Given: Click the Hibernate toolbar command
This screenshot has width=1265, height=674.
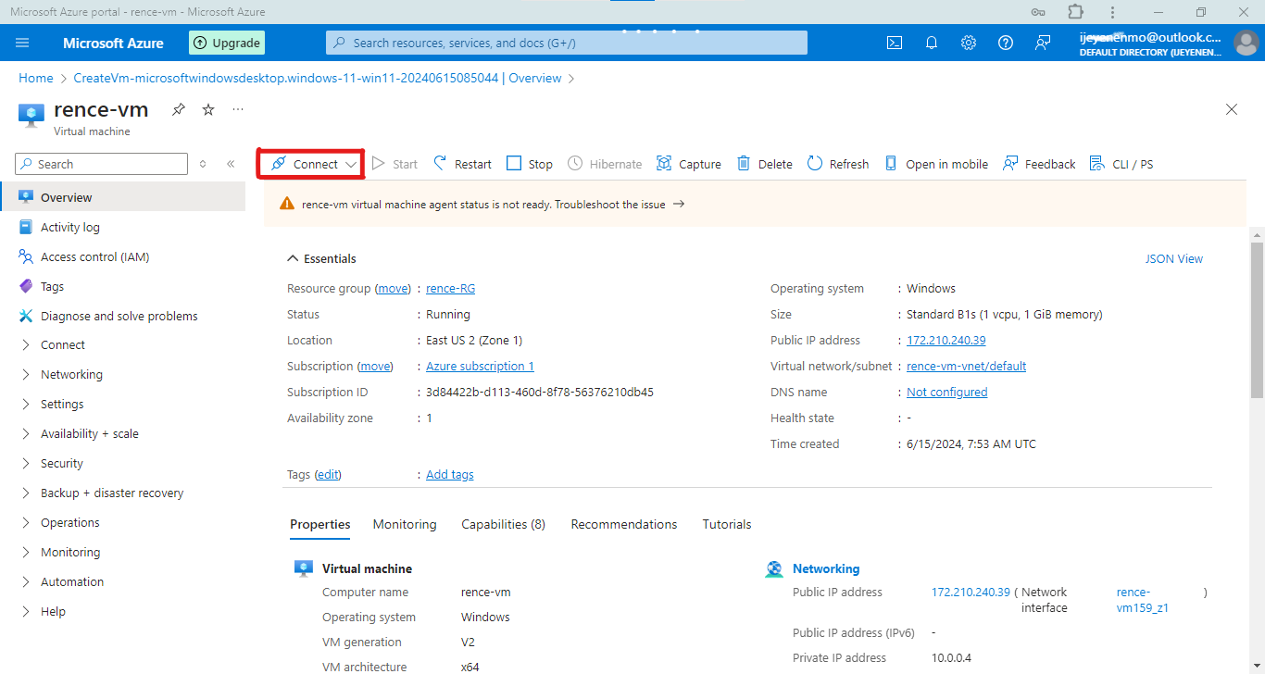Looking at the screenshot, I should pyautogui.click(x=605, y=164).
